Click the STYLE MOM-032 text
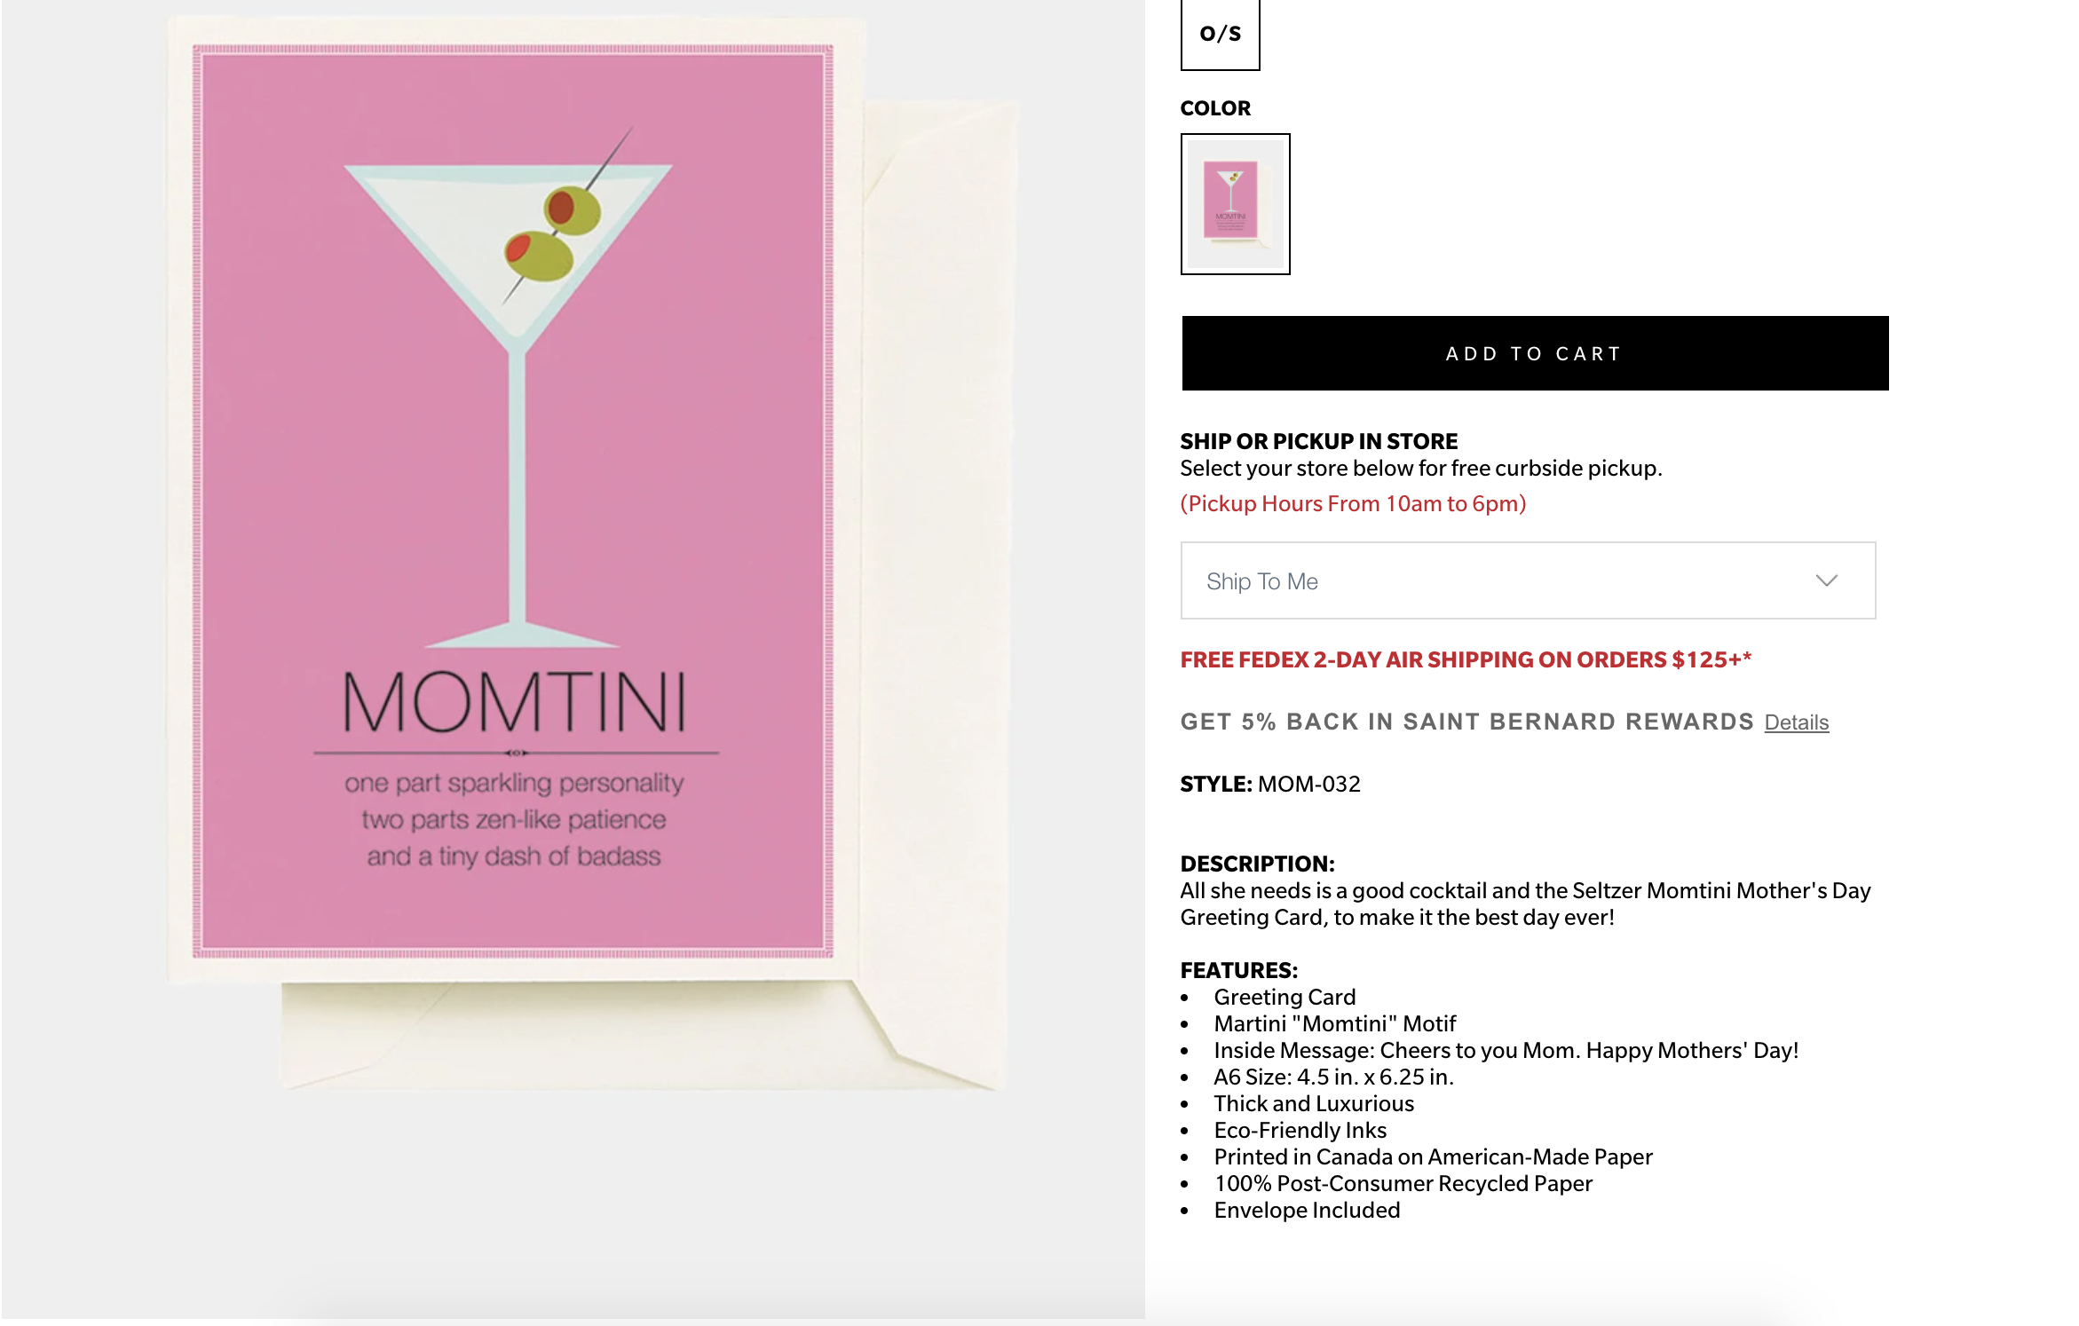This screenshot has height=1326, width=2079. pyautogui.click(x=1270, y=784)
